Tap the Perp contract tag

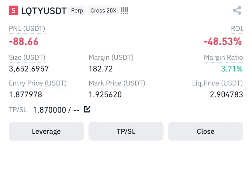[x=77, y=10]
